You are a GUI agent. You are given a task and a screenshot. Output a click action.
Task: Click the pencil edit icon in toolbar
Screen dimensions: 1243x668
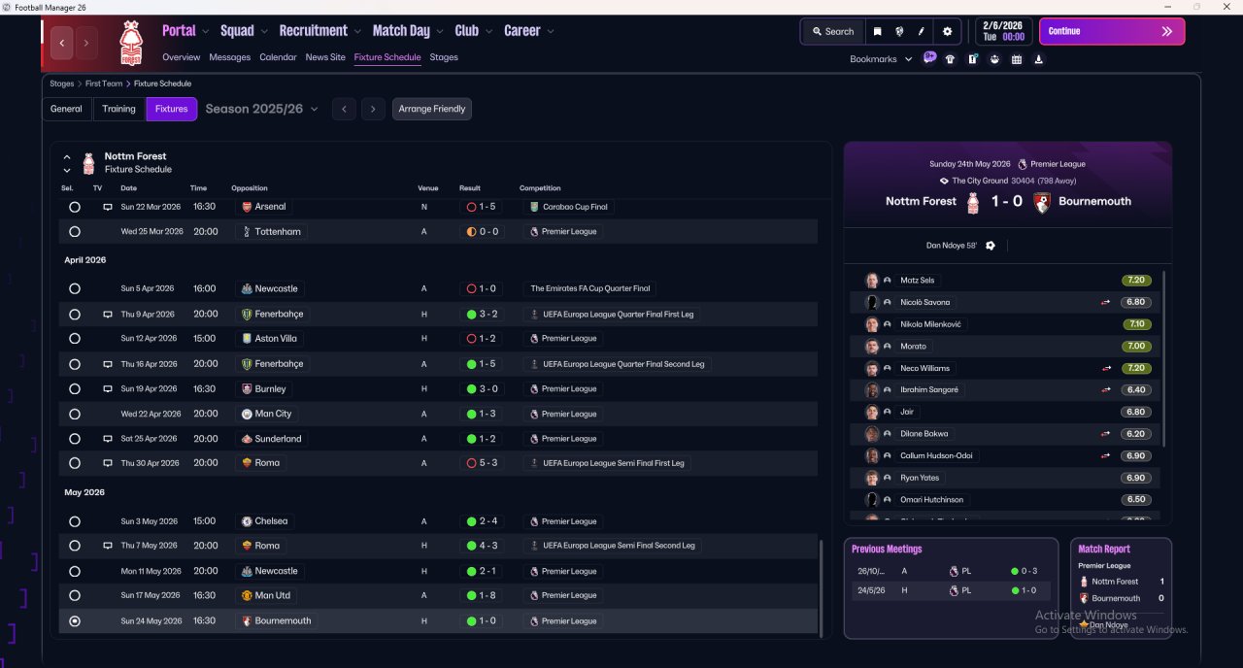922,31
